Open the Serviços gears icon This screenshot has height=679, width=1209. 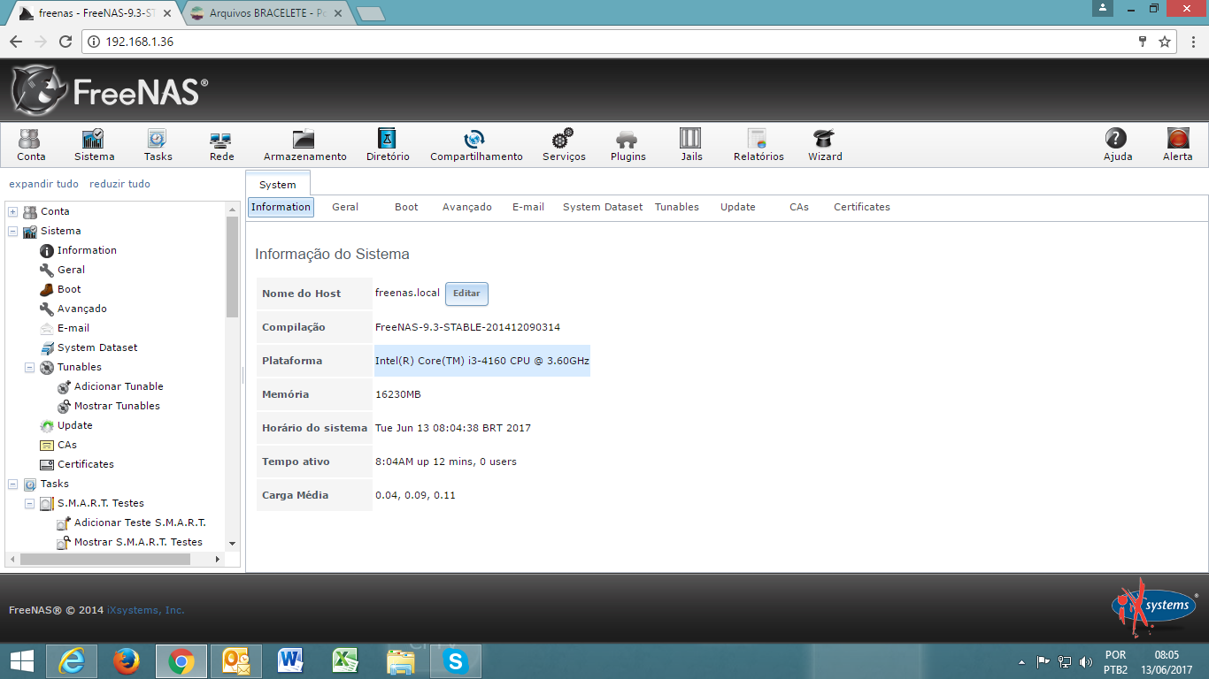564,145
